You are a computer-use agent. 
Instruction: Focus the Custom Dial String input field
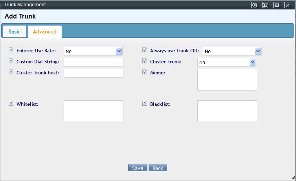click(94, 62)
